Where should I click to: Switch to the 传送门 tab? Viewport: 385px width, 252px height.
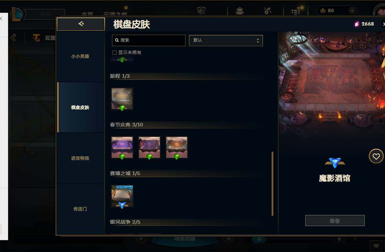point(80,209)
